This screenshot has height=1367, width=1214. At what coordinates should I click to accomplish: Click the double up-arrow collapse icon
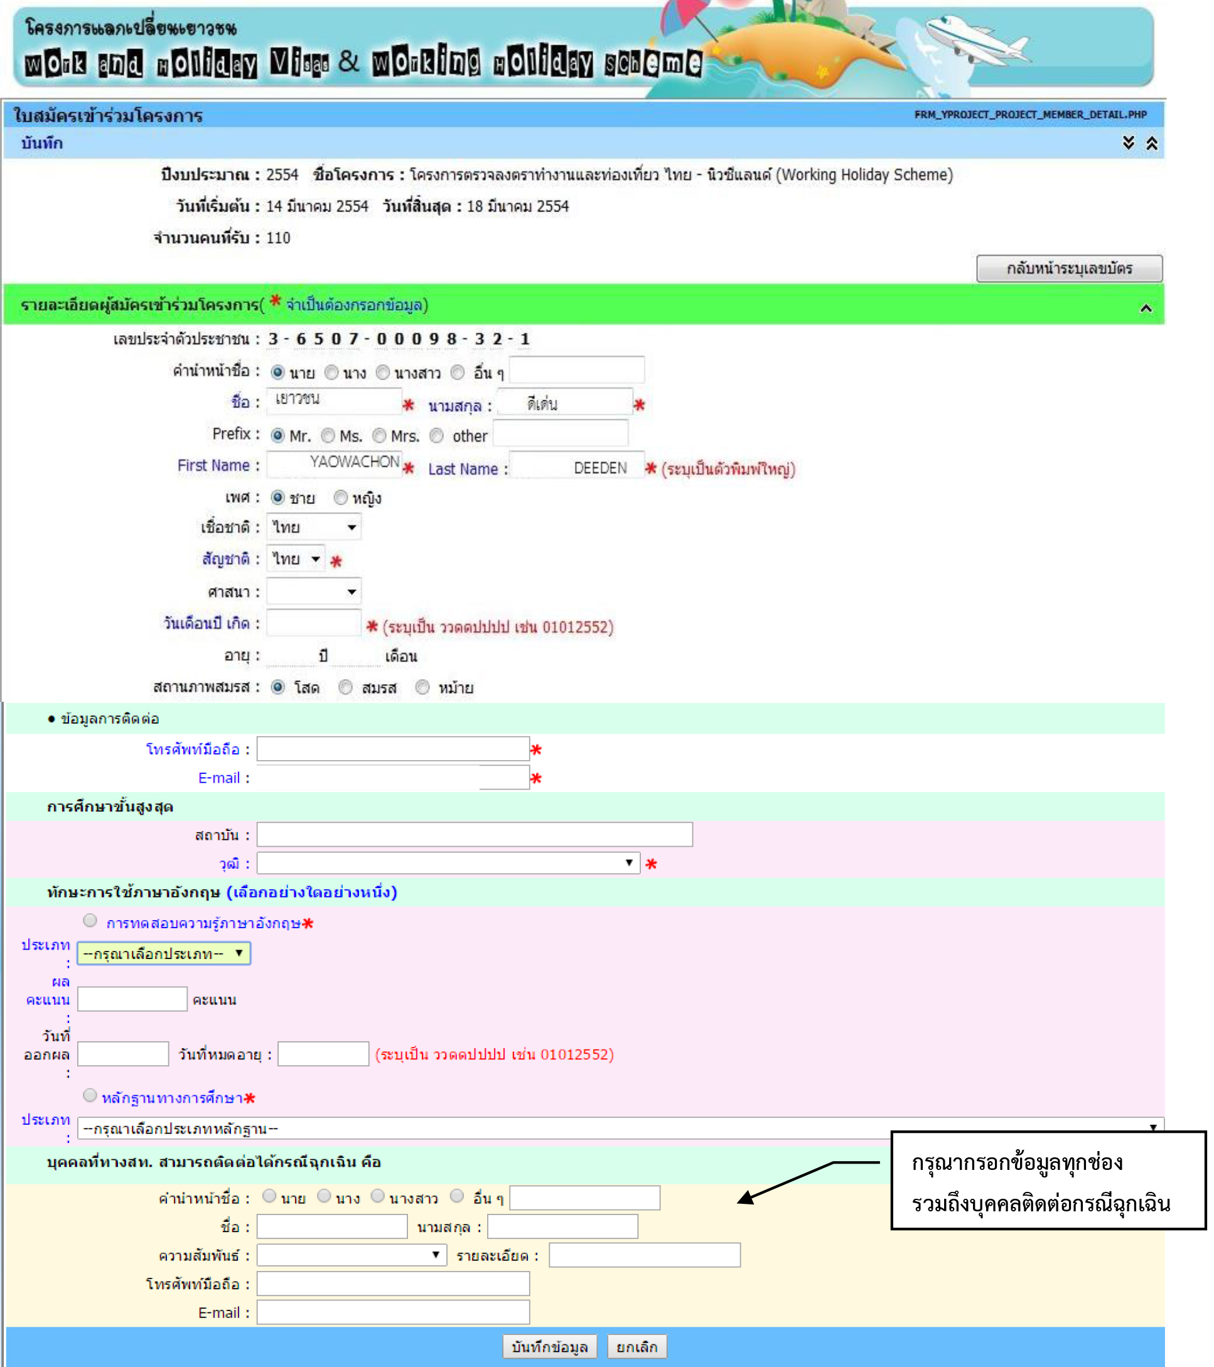1151,142
